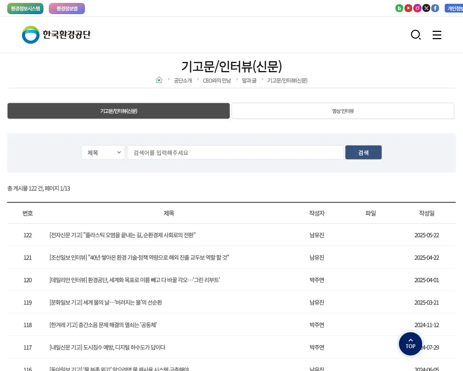The image size is (463, 371).
Task: Click inside the search keyword input field
Action: [235, 152]
